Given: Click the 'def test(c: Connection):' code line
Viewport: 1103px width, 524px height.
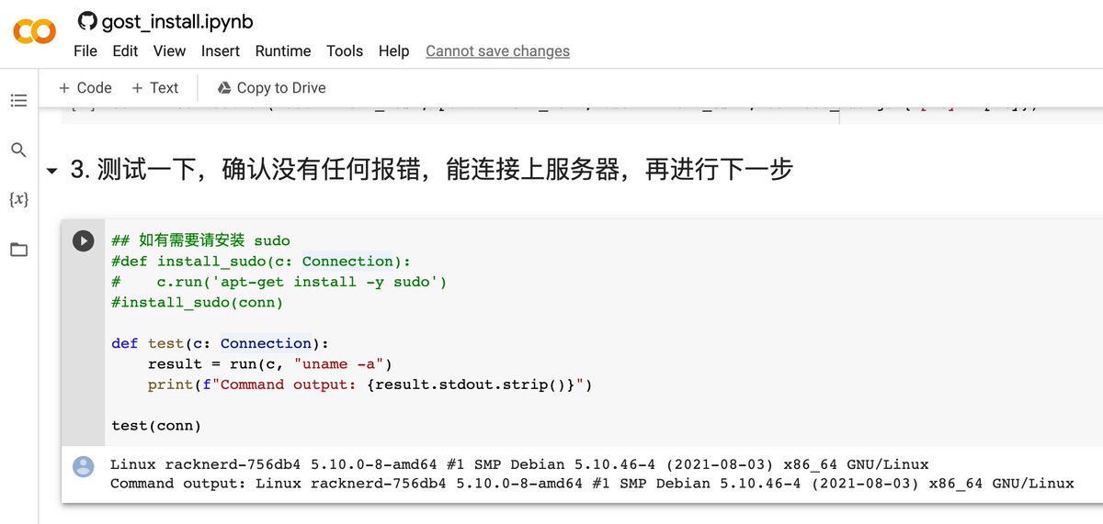Looking at the screenshot, I should 220,343.
